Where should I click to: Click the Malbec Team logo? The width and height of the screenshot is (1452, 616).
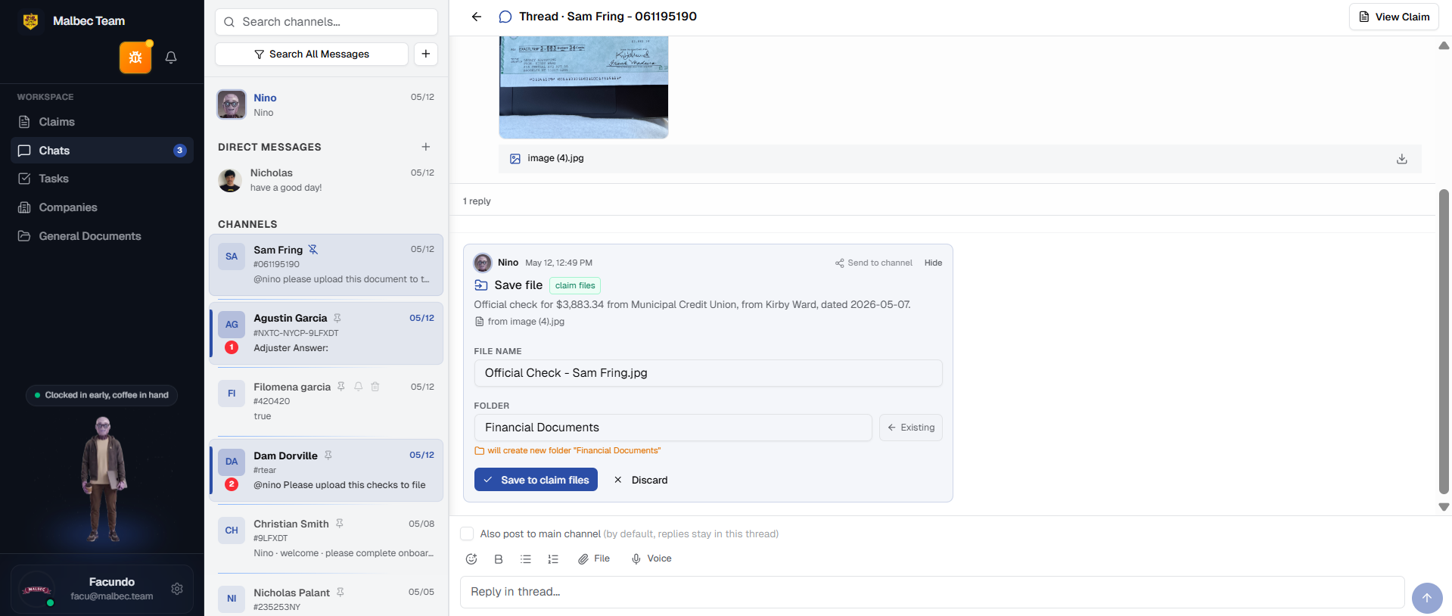[x=31, y=21]
